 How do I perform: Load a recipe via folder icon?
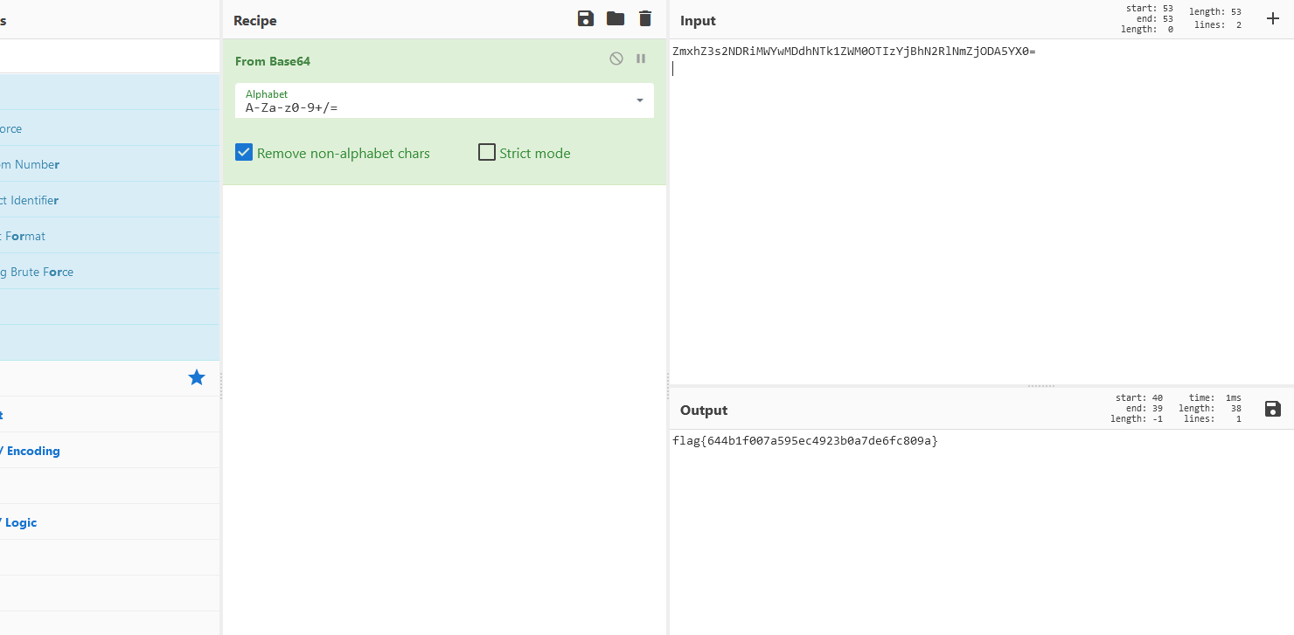click(616, 19)
